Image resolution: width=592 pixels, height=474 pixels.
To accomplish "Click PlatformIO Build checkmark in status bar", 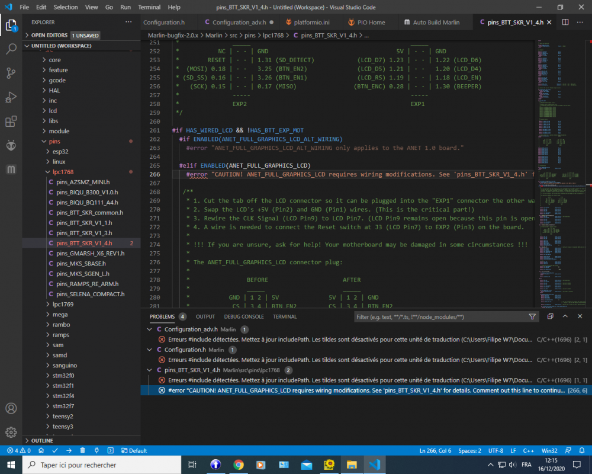I will click(x=56, y=450).
